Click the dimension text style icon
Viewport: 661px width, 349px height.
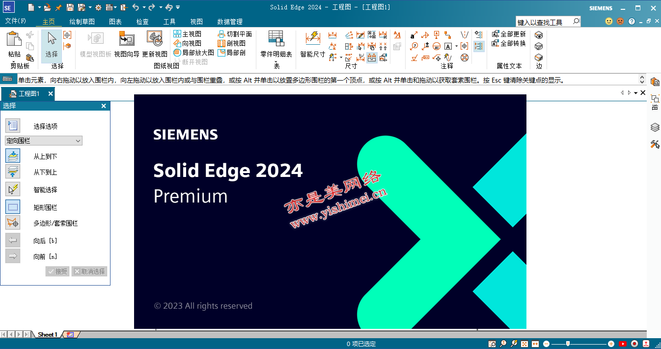(397, 35)
